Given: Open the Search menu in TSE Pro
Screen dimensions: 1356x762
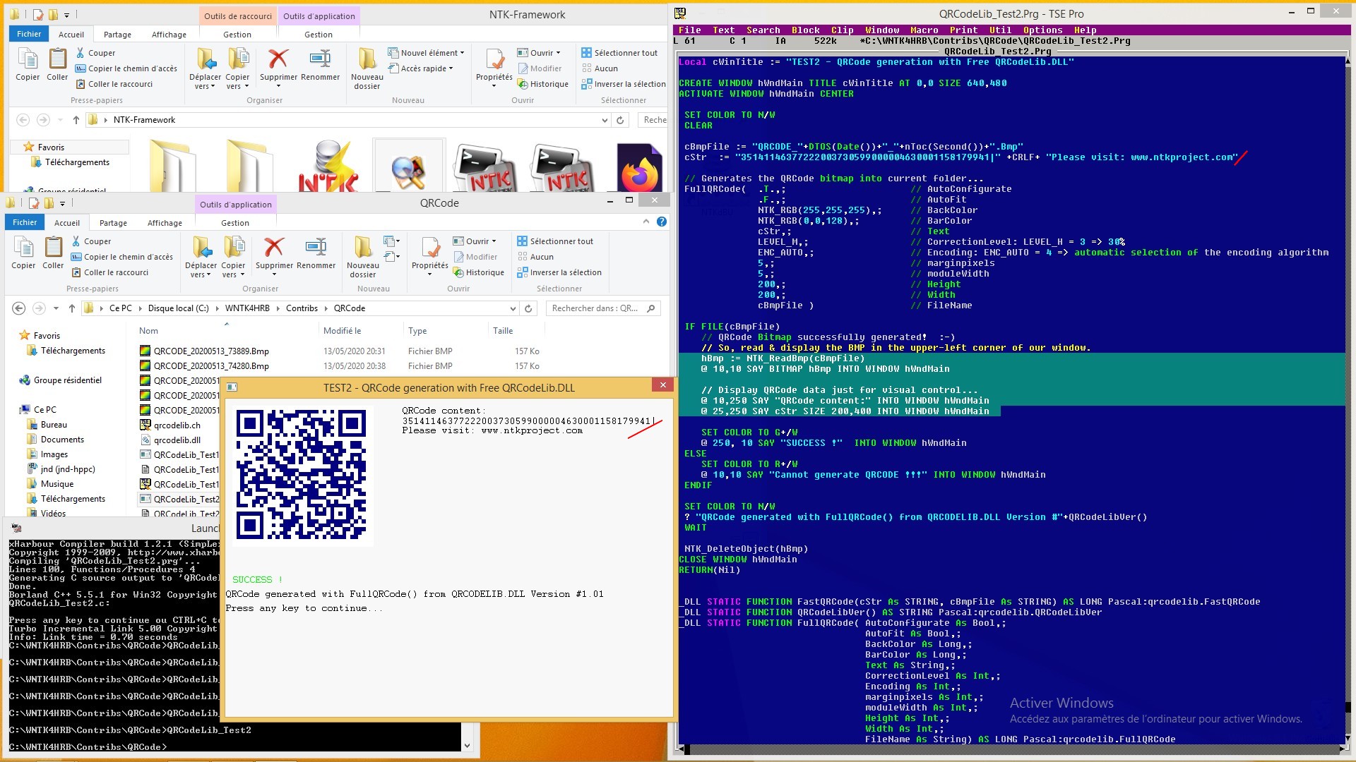Looking at the screenshot, I should 763,30.
